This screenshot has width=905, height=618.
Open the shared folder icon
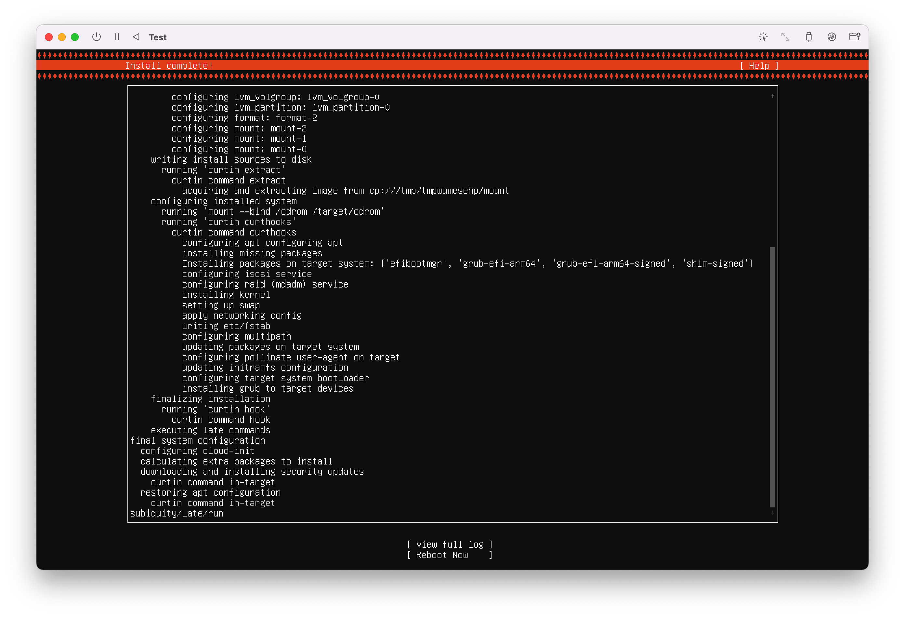coord(854,37)
